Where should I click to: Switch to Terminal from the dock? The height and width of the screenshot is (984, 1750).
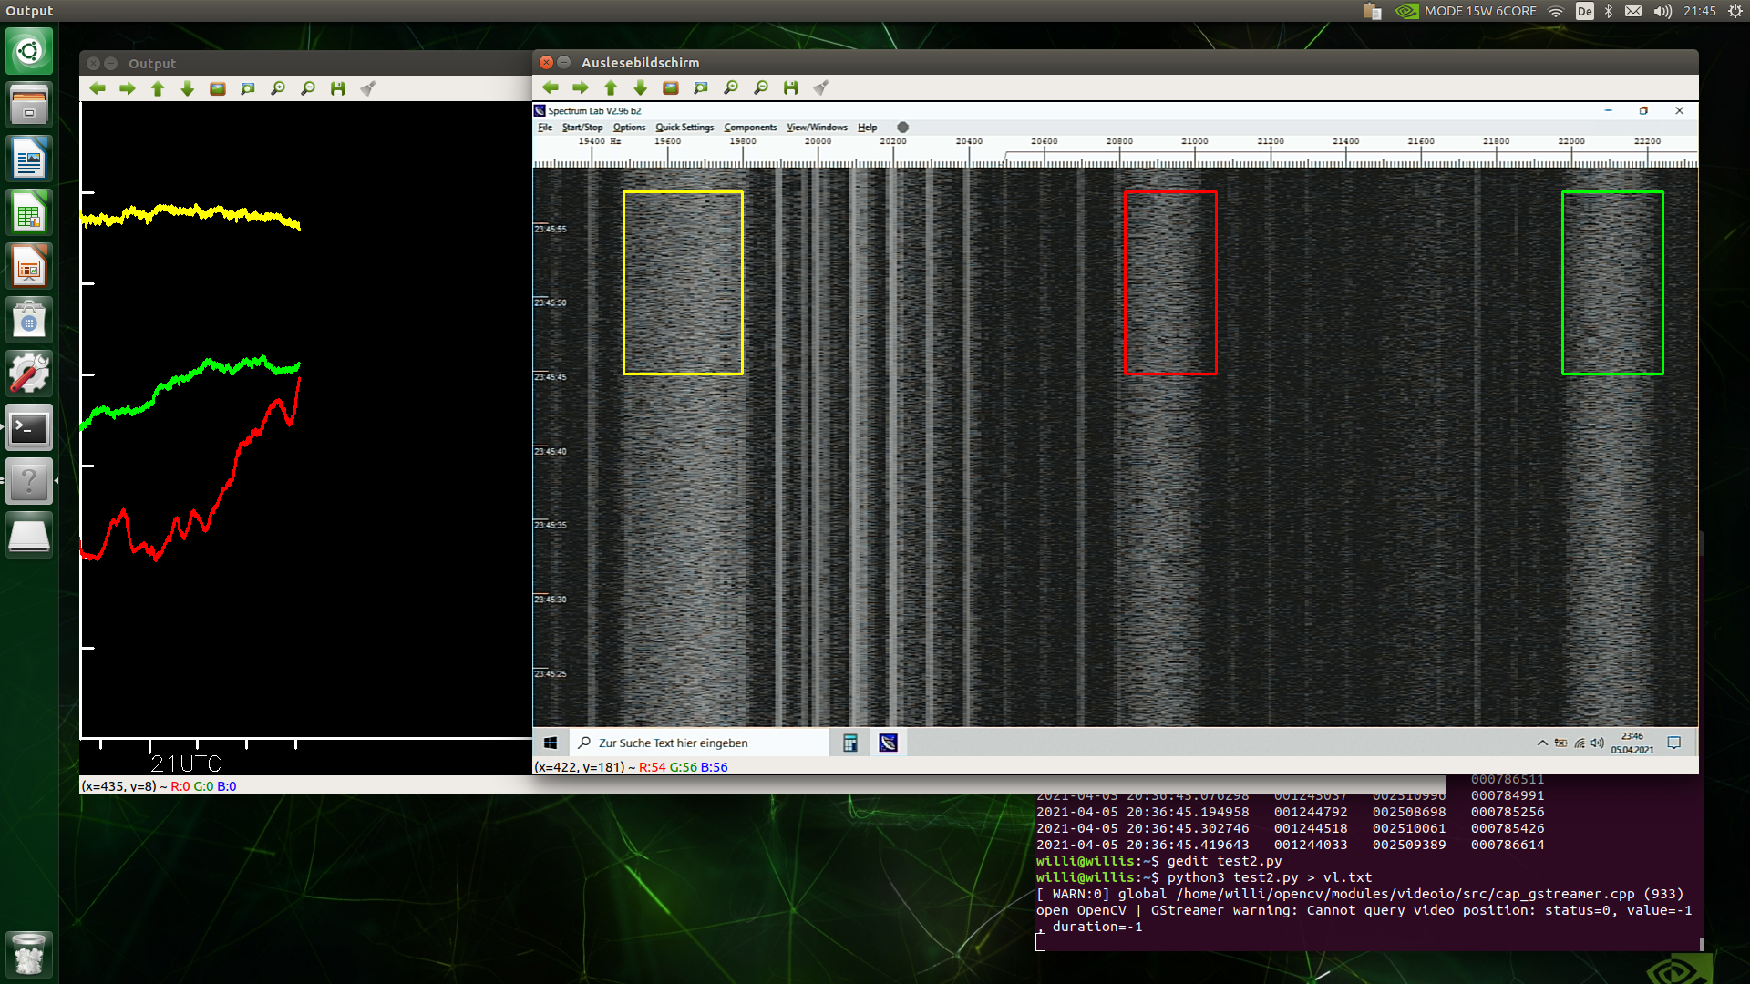(x=29, y=427)
